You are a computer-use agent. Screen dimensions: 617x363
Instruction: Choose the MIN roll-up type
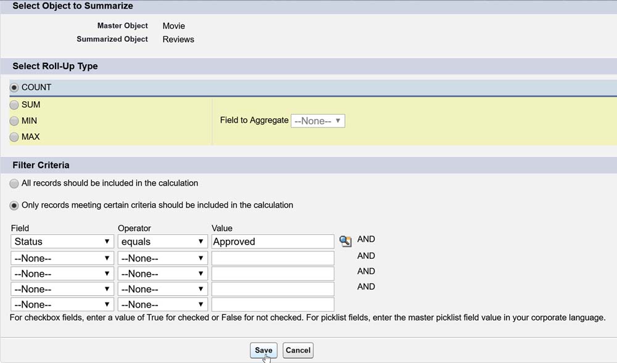(14, 121)
